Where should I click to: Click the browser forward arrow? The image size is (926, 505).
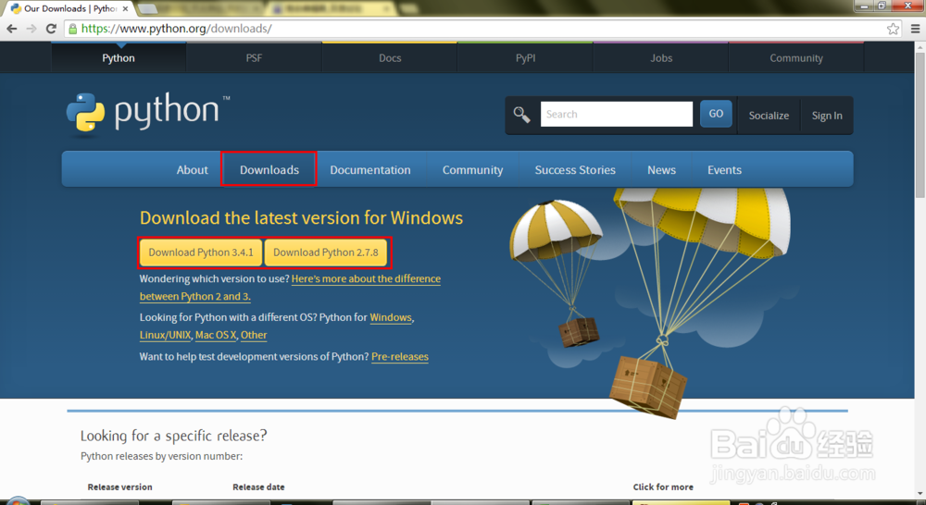click(x=31, y=29)
